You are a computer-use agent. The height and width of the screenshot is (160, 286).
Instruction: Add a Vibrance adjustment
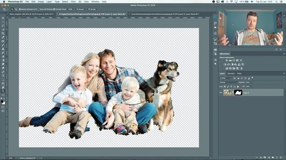click(241, 60)
